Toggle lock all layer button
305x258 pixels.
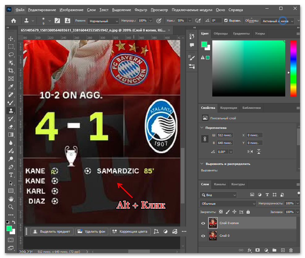pyautogui.click(x=248, y=212)
